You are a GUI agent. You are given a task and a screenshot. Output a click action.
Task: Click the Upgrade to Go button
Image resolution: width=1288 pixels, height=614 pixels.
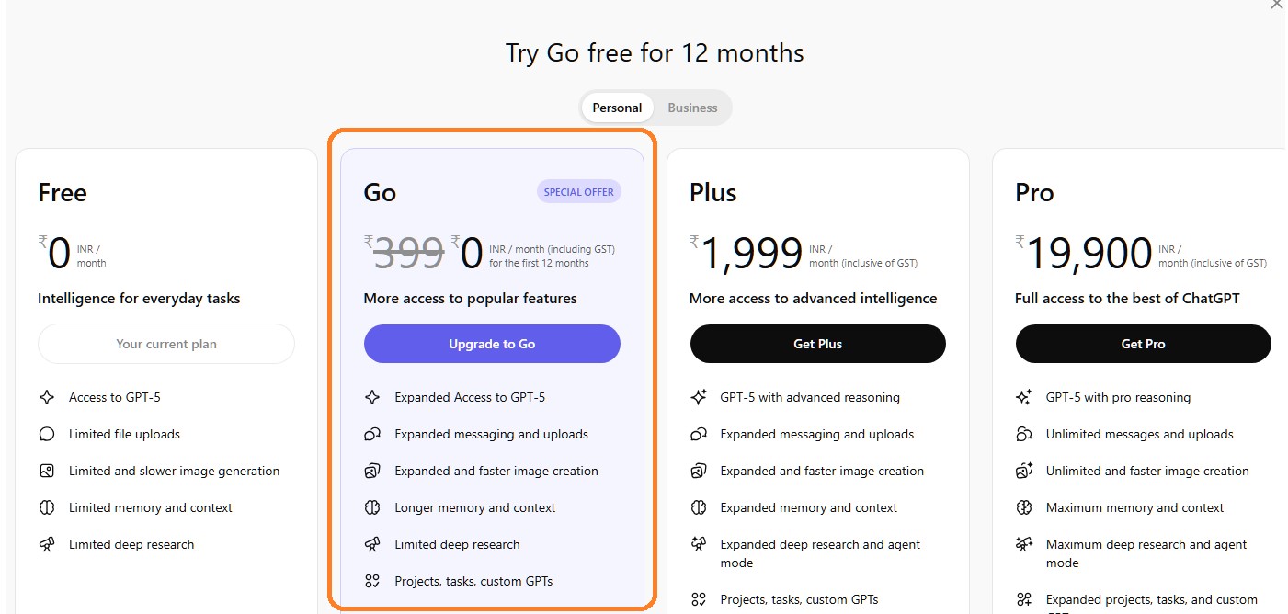pos(492,343)
